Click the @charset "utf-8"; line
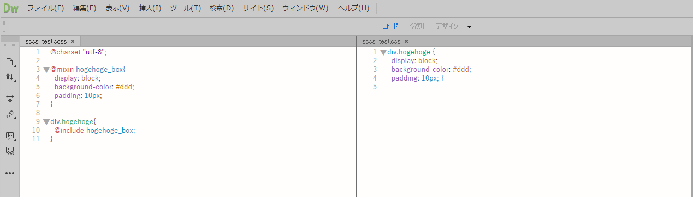This screenshot has width=693, height=197. coord(79,52)
